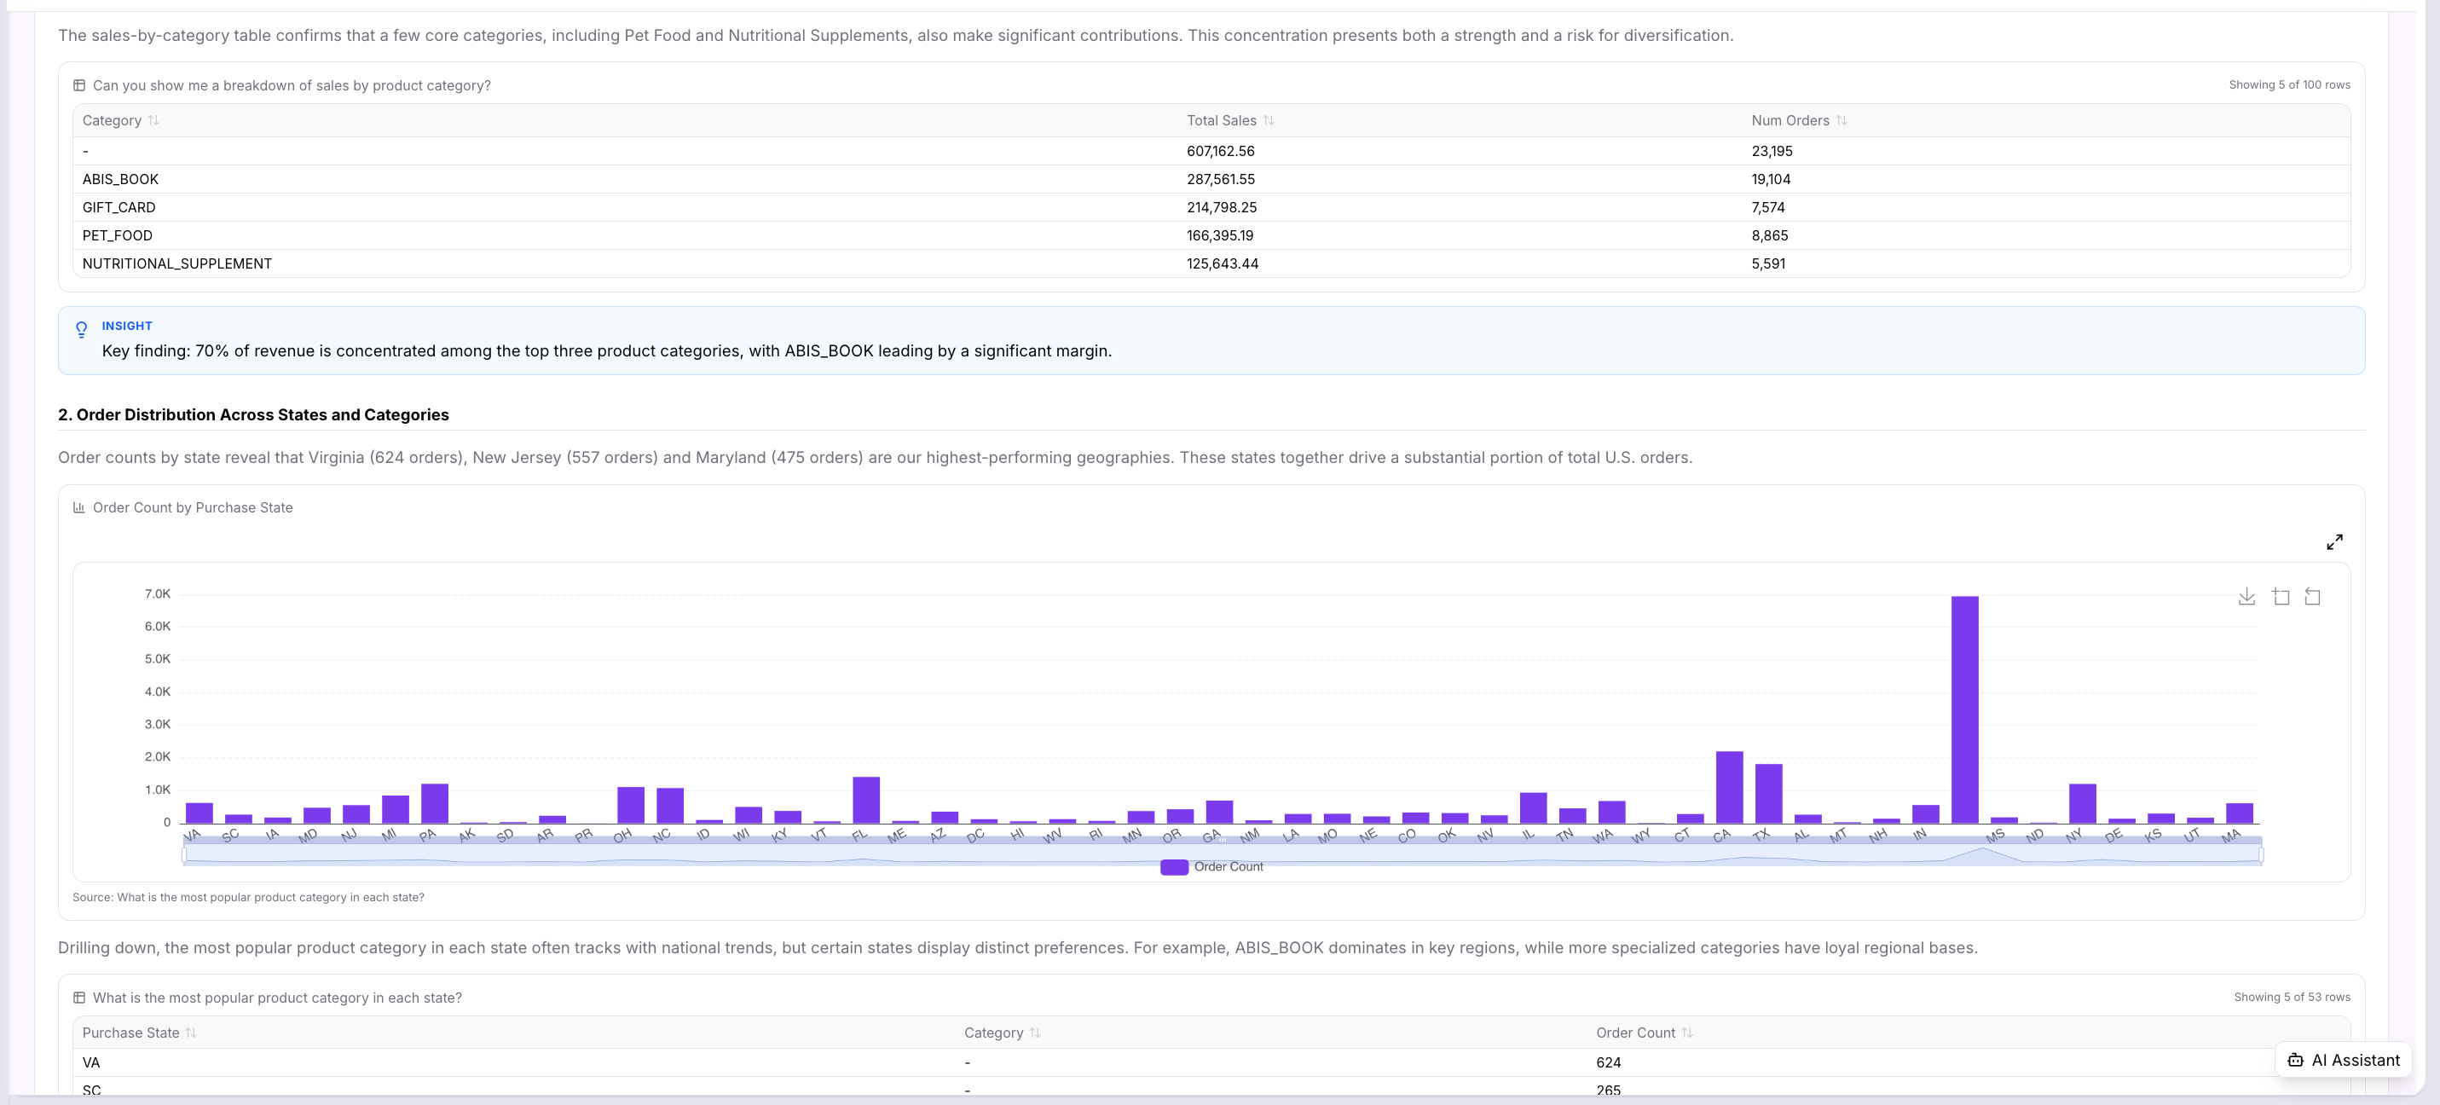Activate the chart area zoom tool
The height and width of the screenshot is (1105, 2440).
click(2280, 596)
